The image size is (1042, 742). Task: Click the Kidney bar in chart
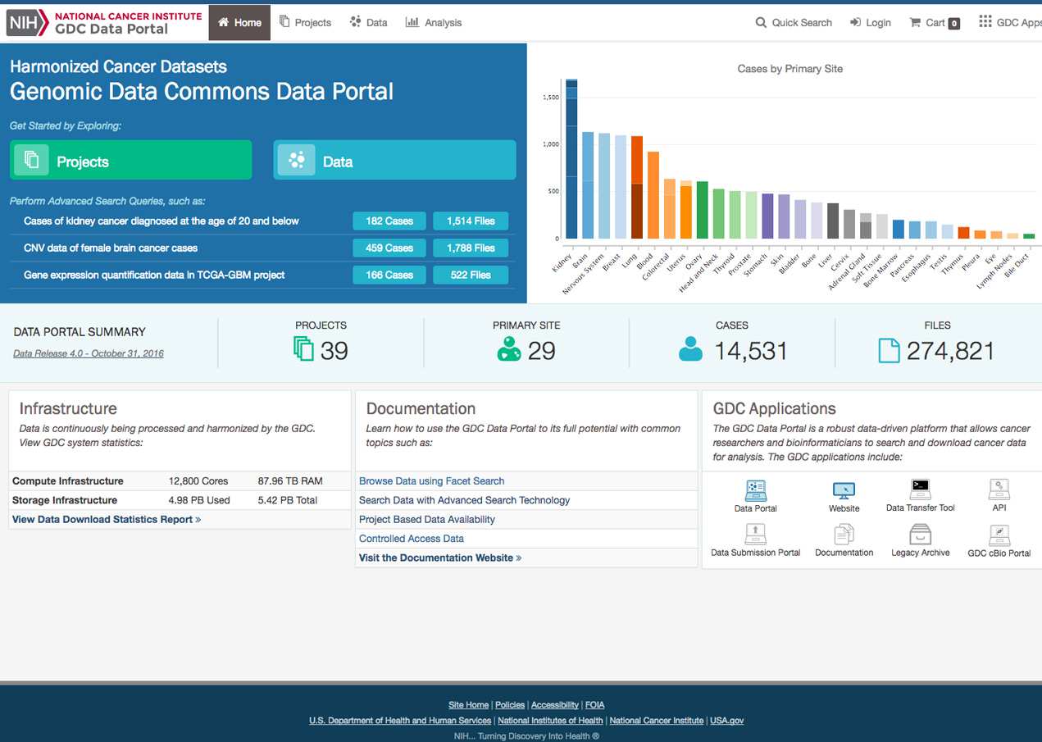point(571,160)
